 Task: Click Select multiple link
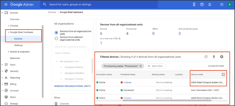tap(62, 53)
